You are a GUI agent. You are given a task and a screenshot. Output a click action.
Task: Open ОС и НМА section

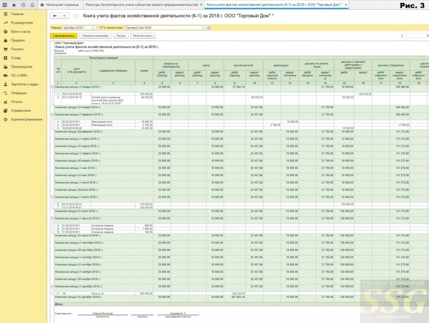pyautogui.click(x=19, y=75)
